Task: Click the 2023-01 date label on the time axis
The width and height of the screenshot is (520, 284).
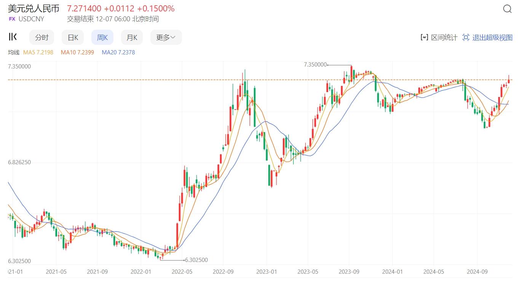Action: pyautogui.click(x=266, y=272)
